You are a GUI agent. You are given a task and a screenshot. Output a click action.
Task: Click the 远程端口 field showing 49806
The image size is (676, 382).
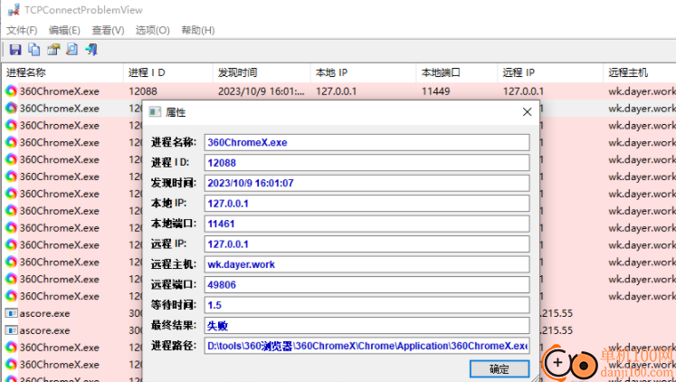(367, 285)
